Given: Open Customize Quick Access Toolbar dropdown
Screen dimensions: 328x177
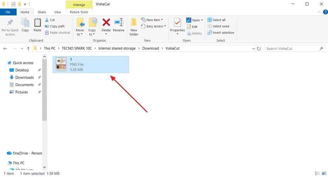Looking at the screenshot, I should click(x=25, y=4).
